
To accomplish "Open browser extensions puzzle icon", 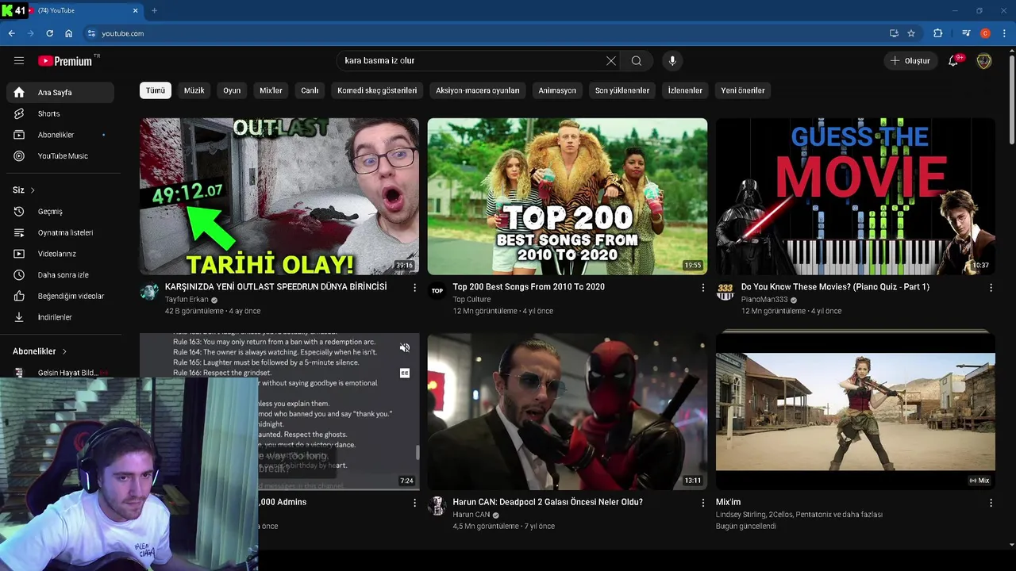I will [x=938, y=33].
